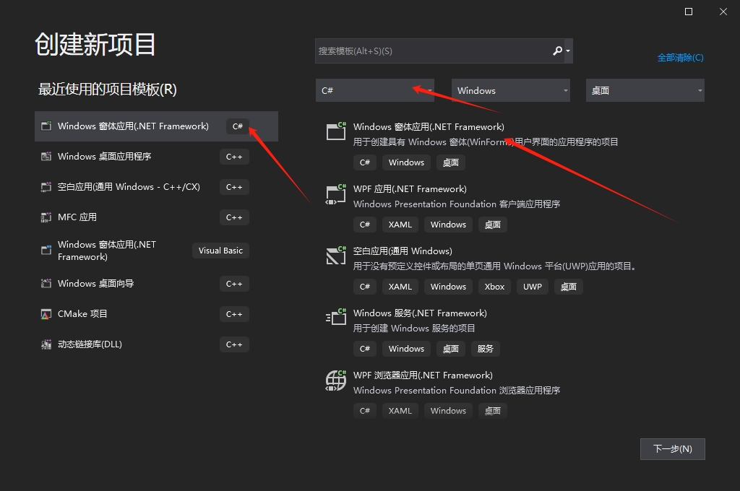Select recent item Windows 桌面应用程序

[156, 157]
